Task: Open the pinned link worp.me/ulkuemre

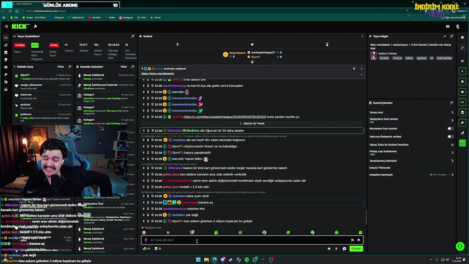Action: [x=158, y=74]
